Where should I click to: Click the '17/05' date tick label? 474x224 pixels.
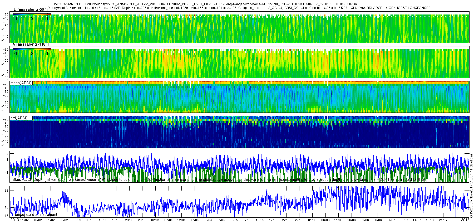(x=273, y=220)
